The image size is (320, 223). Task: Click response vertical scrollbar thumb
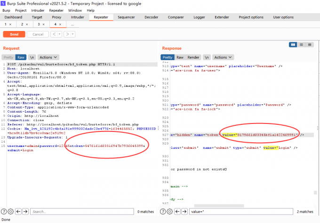[x=315, y=192]
